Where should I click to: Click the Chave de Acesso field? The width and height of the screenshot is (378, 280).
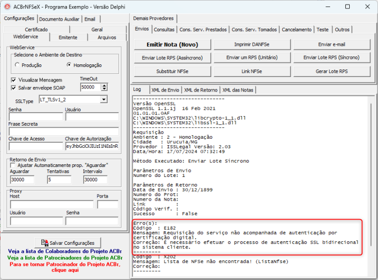point(36,146)
